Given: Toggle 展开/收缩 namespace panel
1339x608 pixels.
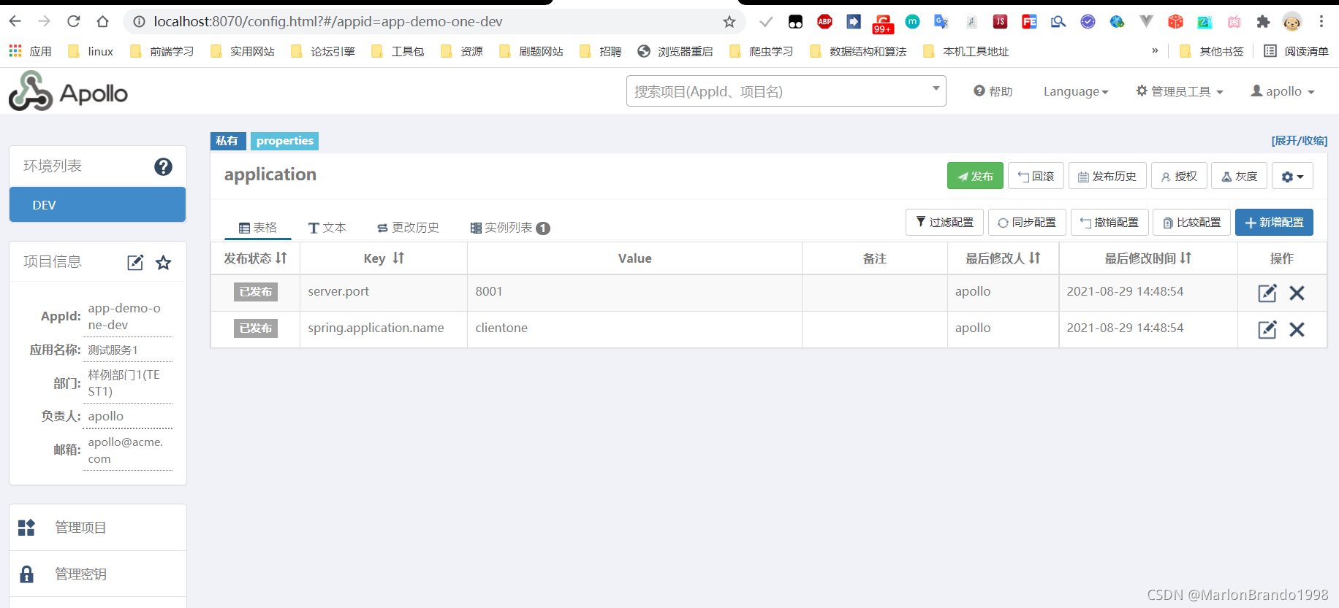Looking at the screenshot, I should pyautogui.click(x=1300, y=141).
